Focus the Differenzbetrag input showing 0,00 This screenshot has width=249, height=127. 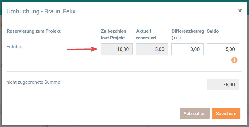(x=187, y=49)
